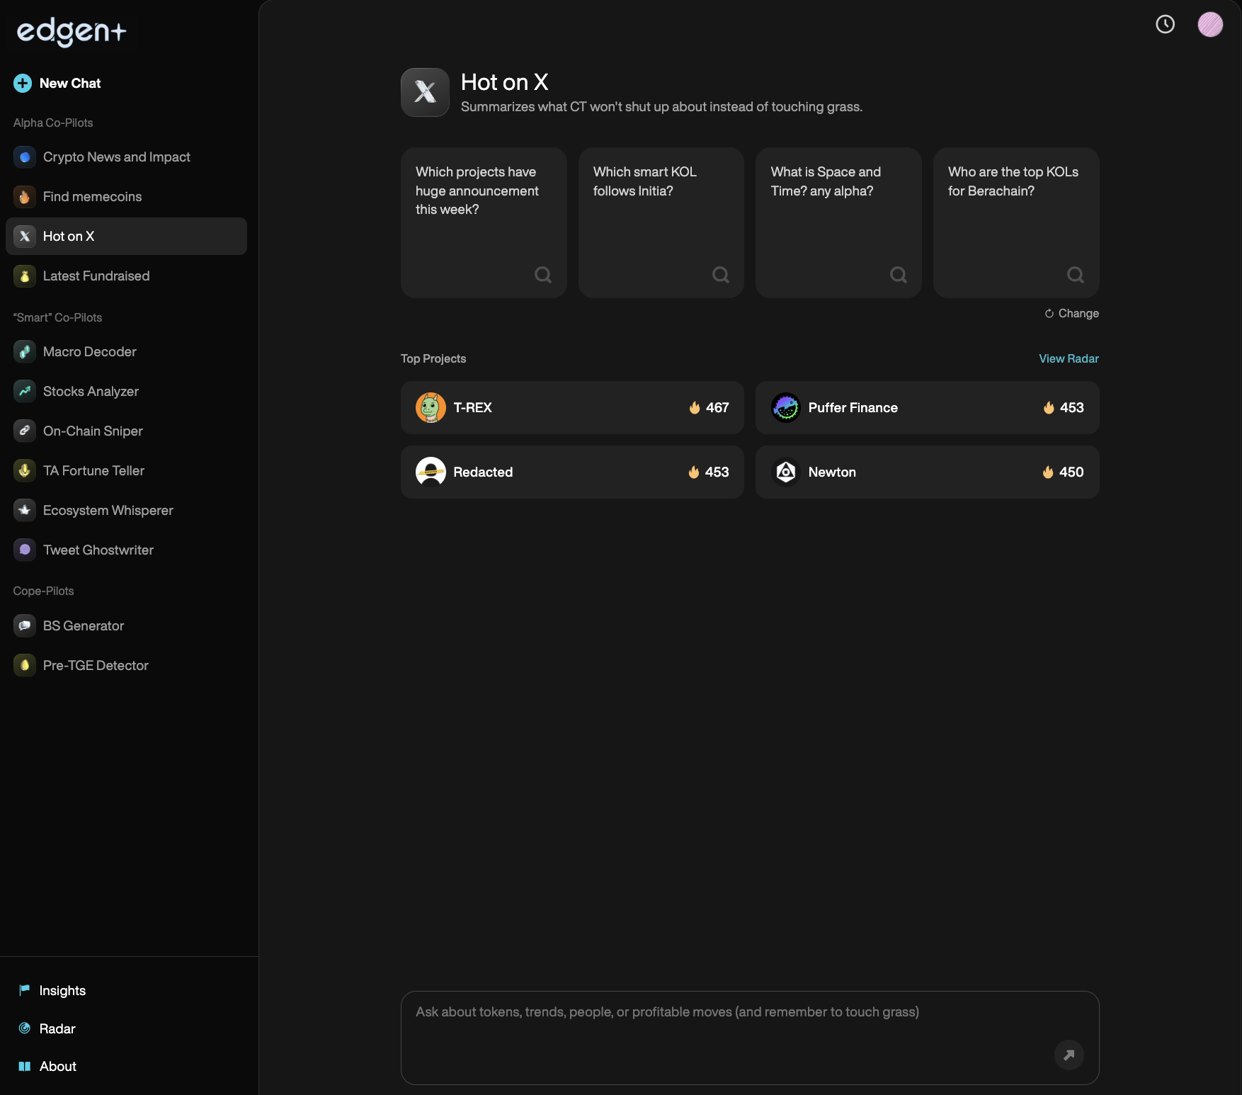The width and height of the screenshot is (1242, 1095).
Task: Open Find memecoins co-pilot
Action: [x=92, y=197]
